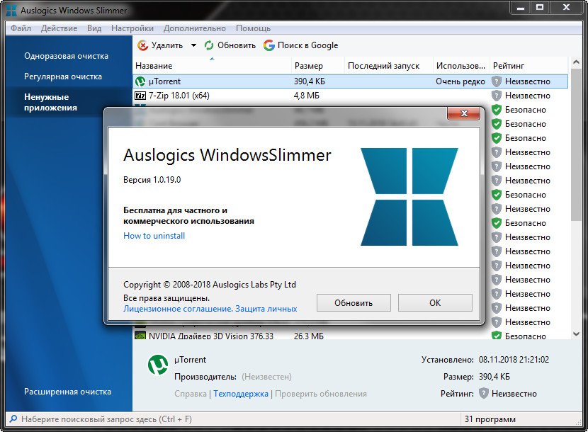The image size is (588, 432).
Task: Close the About dialog with the red X
Action: point(463,113)
